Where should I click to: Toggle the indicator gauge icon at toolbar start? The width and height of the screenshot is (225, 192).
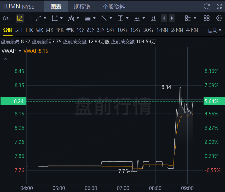point(6,18)
